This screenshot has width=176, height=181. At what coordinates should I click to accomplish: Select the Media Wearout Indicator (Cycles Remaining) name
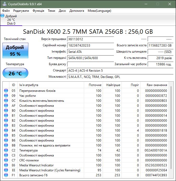(50, 170)
